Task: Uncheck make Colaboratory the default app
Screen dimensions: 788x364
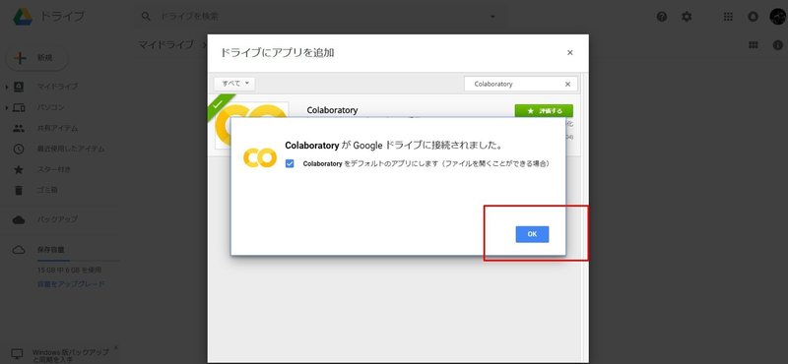Action: coord(290,163)
